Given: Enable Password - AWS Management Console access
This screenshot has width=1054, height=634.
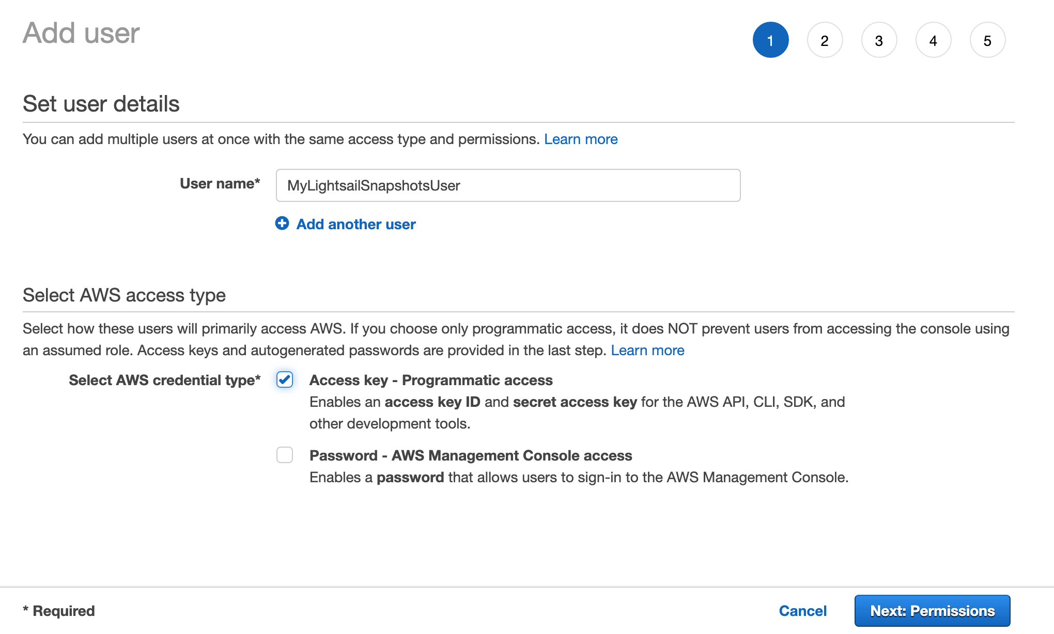Looking at the screenshot, I should click(x=285, y=455).
